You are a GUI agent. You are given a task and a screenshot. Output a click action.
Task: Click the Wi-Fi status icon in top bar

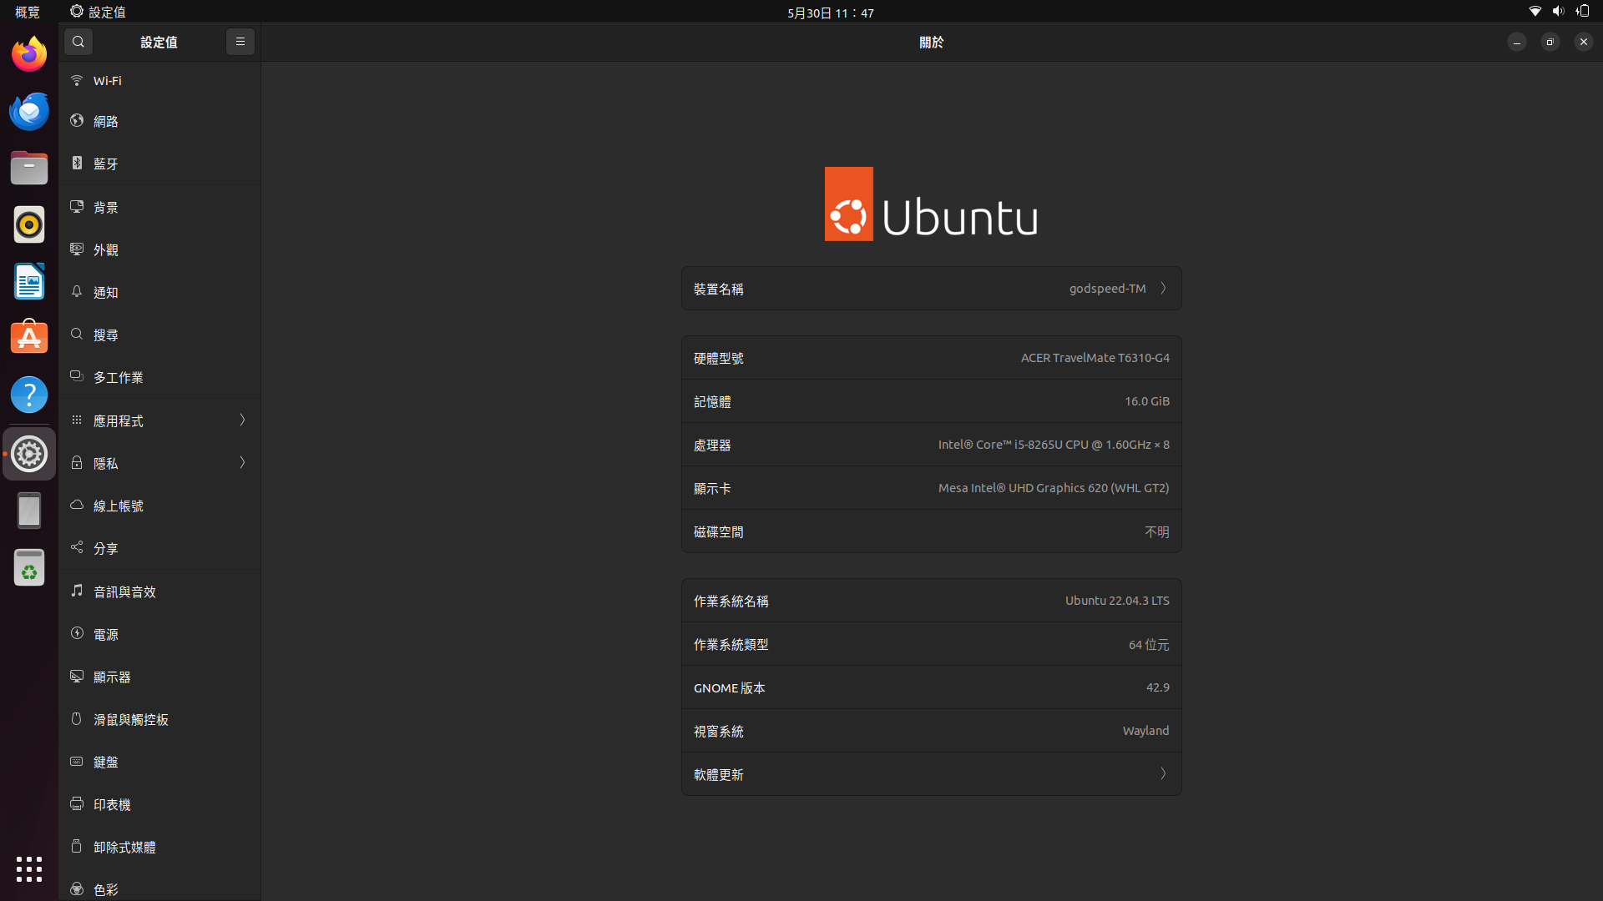(1535, 12)
